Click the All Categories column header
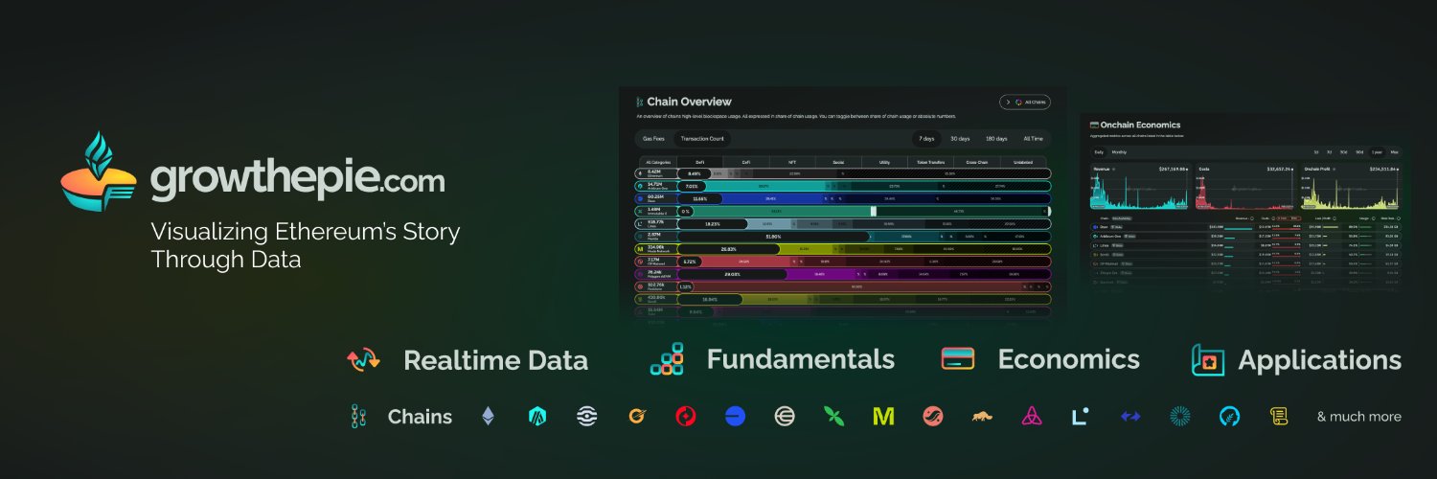 [x=658, y=162]
